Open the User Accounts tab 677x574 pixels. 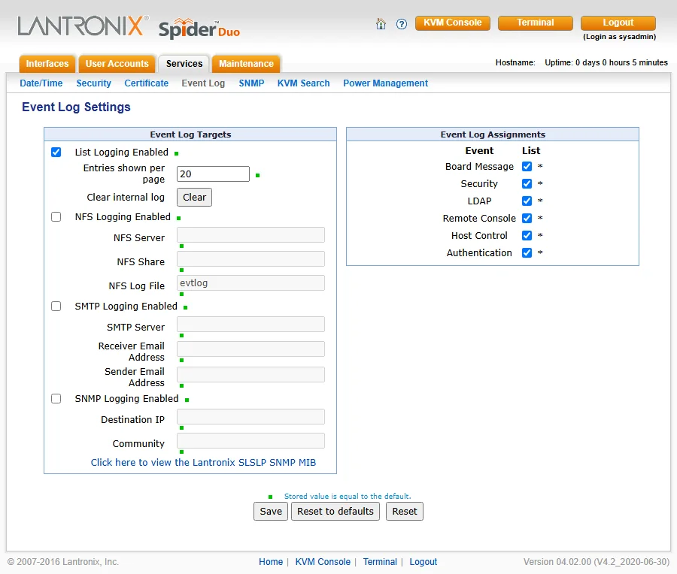pyautogui.click(x=117, y=64)
